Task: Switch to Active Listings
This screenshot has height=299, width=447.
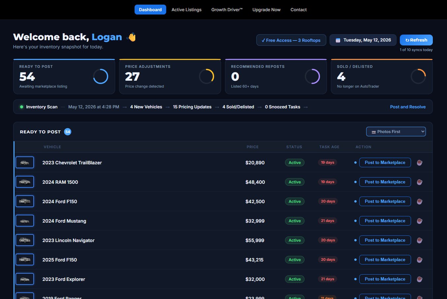Action: click(186, 10)
